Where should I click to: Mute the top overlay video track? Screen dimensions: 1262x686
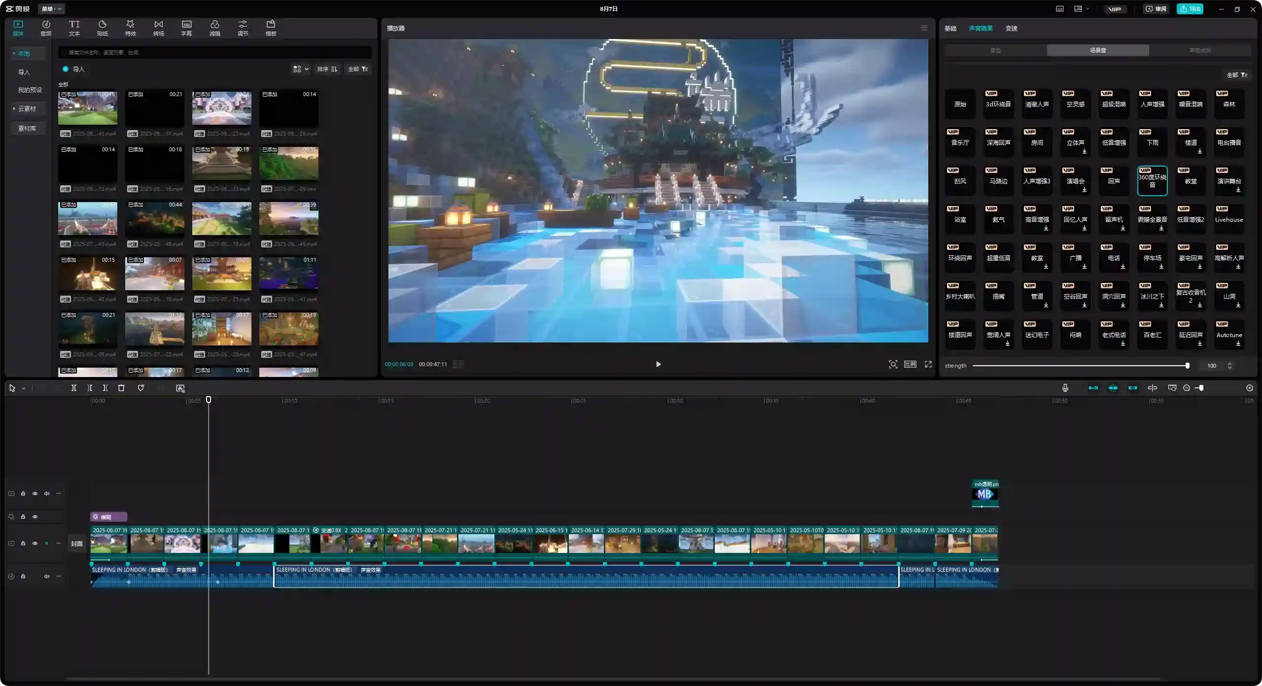click(x=47, y=493)
